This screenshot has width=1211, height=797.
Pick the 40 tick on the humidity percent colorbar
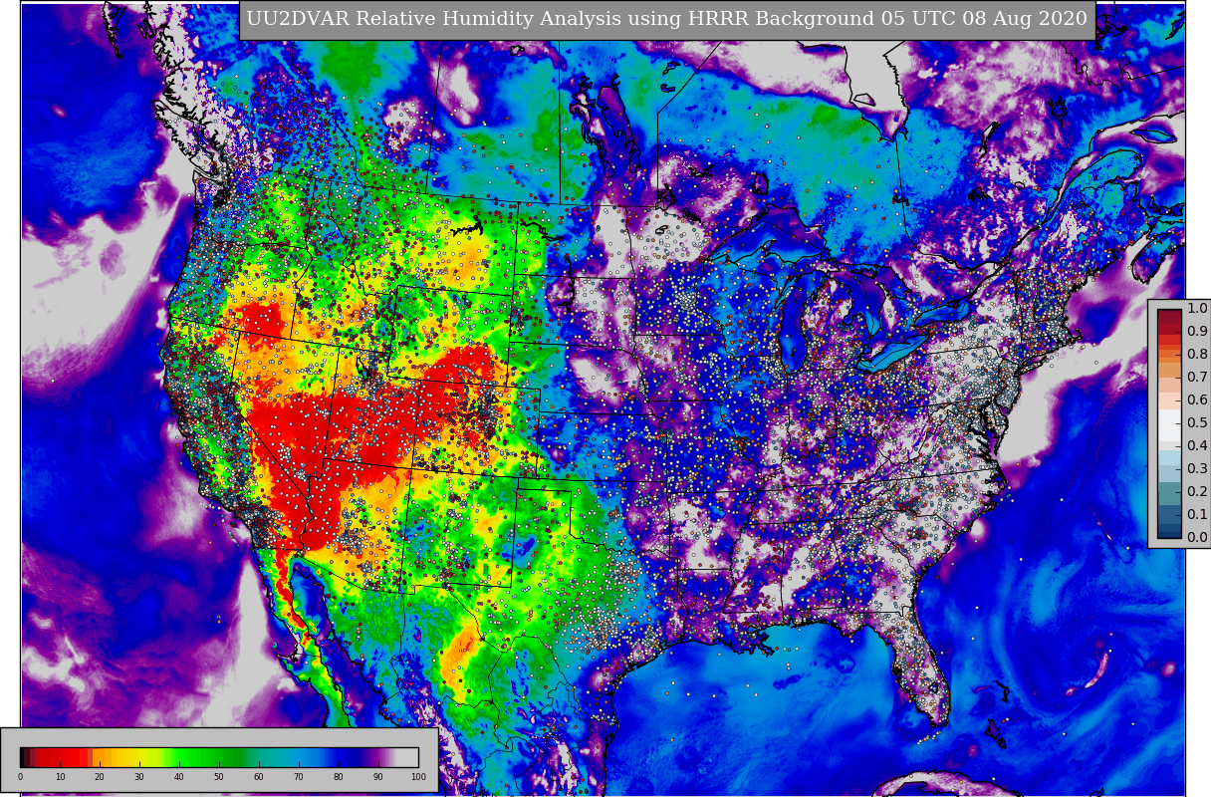coord(179,777)
